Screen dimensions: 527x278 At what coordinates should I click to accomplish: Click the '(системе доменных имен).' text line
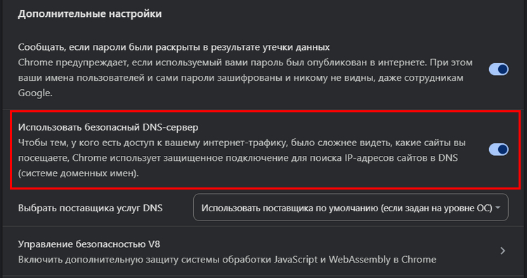coord(78,174)
